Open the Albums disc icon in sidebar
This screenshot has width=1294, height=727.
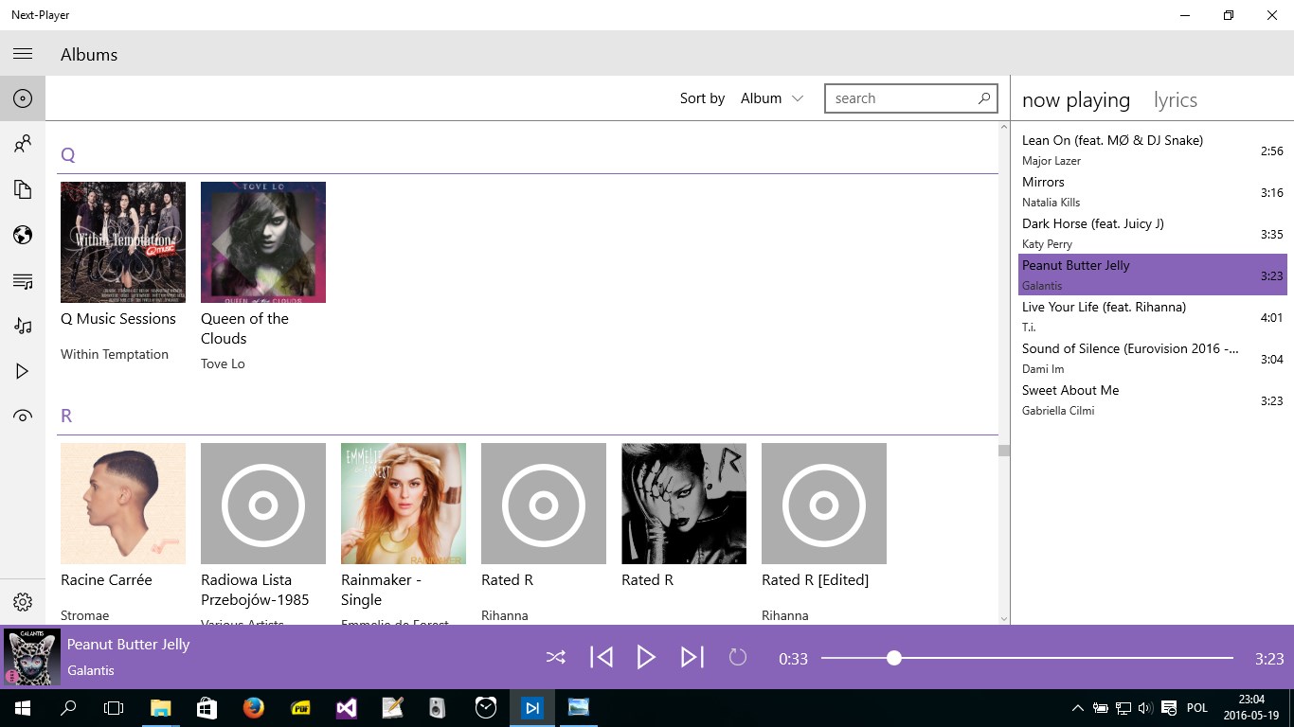coord(23,98)
